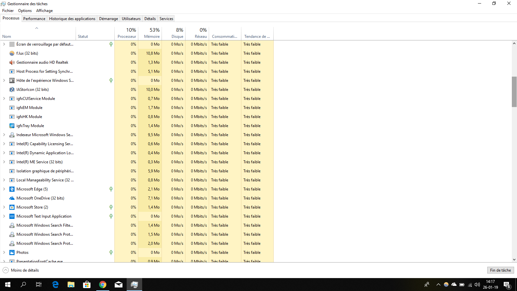Open the notification center icon
Viewport: 517px width, 291px height.
coord(507,285)
